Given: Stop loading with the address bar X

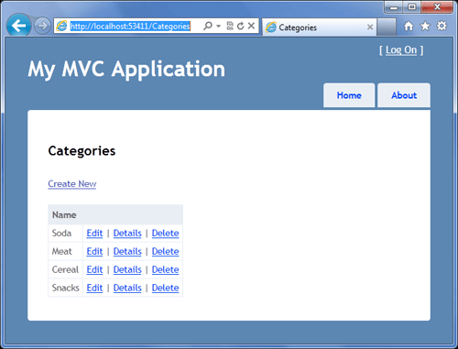Looking at the screenshot, I should point(251,26).
